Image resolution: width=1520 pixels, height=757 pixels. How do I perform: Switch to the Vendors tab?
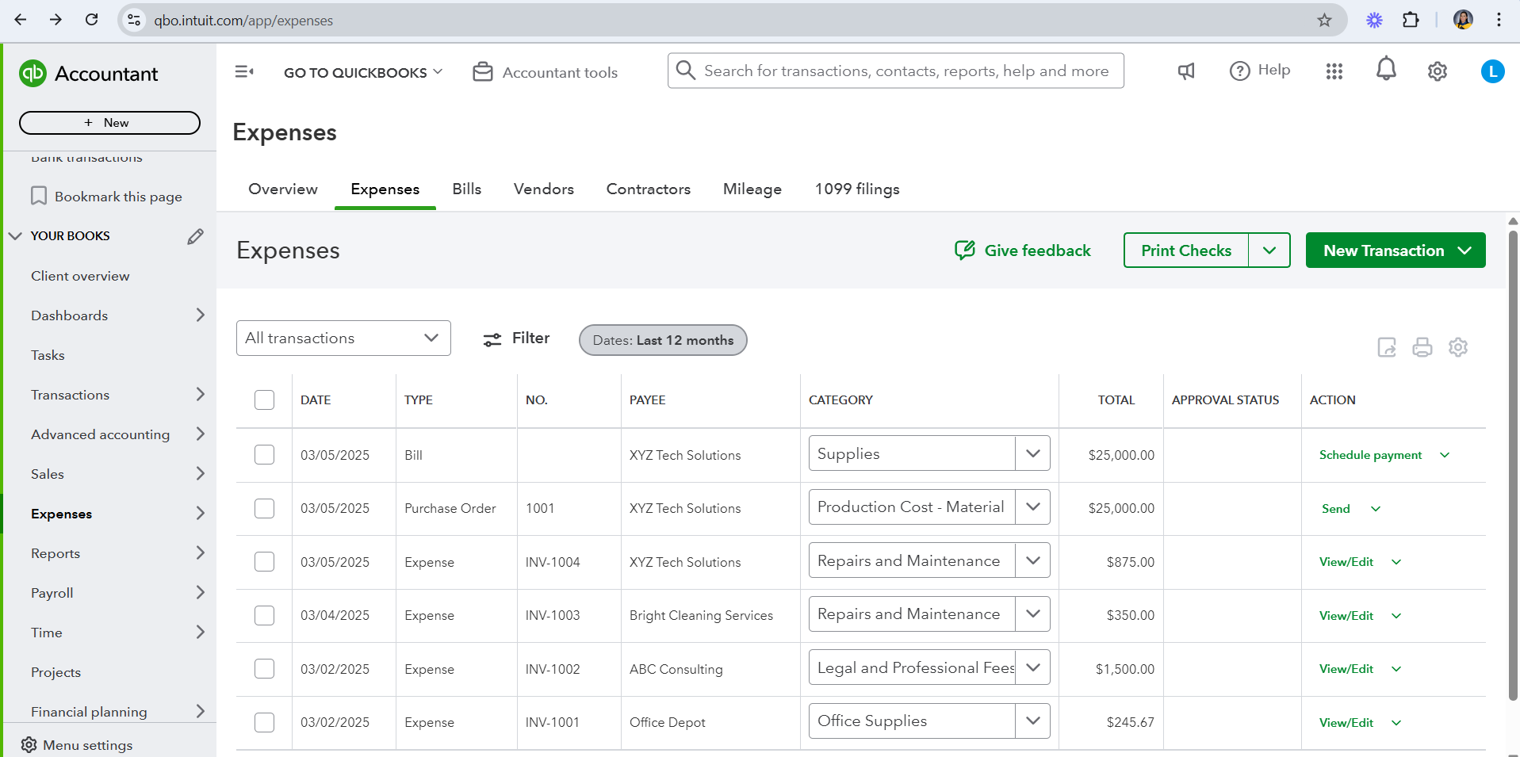[543, 189]
